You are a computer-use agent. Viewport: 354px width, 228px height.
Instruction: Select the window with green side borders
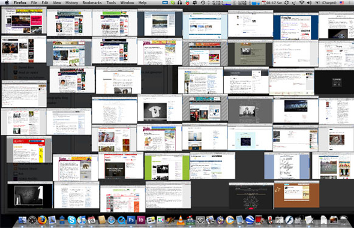167,167
